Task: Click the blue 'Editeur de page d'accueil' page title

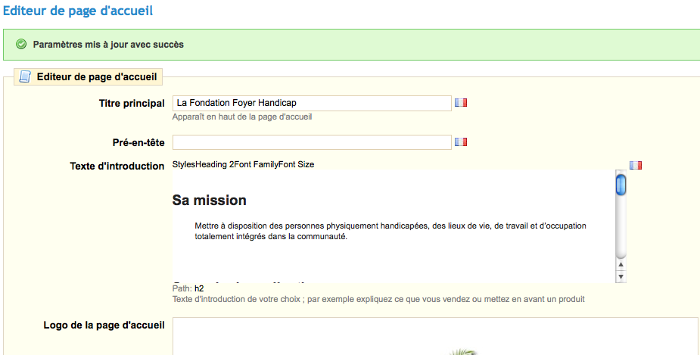Action: [78, 11]
